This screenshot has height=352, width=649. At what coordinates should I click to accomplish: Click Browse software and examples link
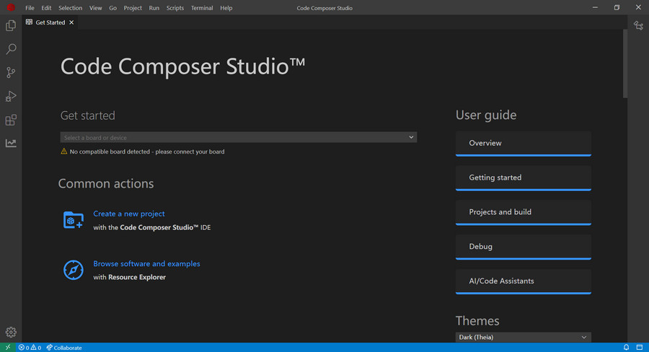[x=146, y=264]
